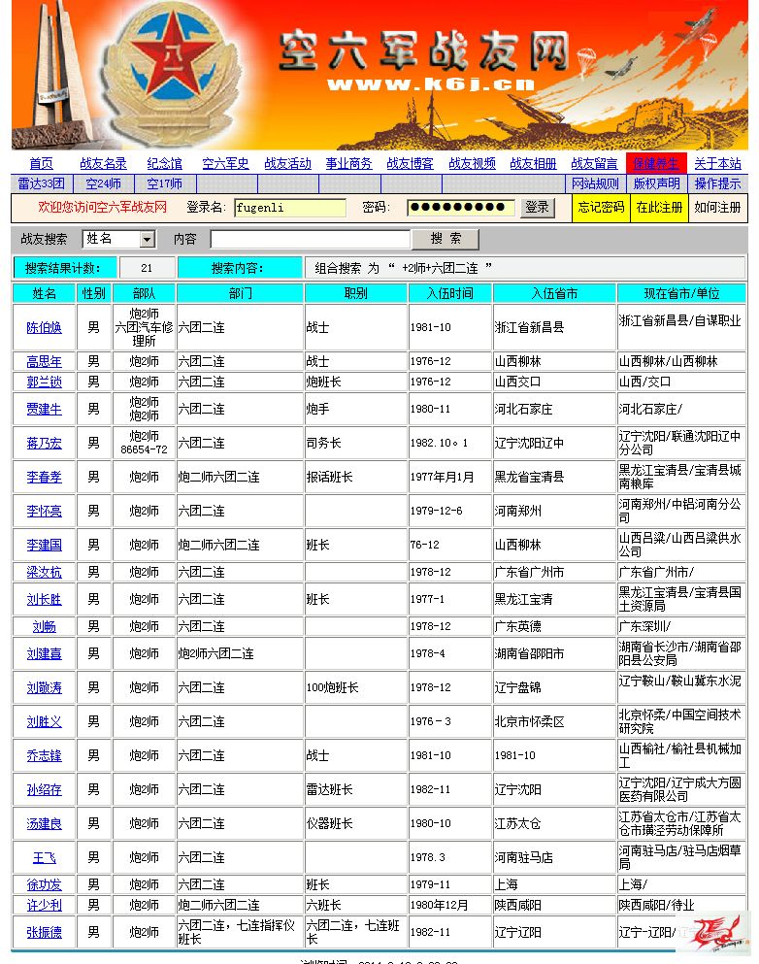The height and width of the screenshot is (964, 759).
Task: Click the 职别 column header
Action: (x=356, y=293)
